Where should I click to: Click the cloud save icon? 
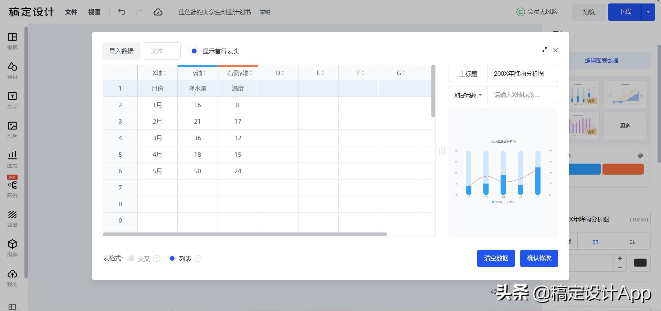click(x=158, y=12)
